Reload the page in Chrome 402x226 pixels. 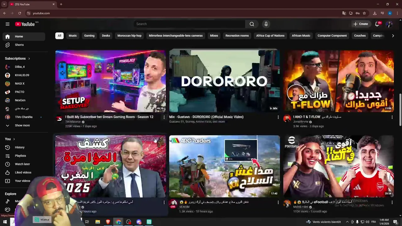19,13
